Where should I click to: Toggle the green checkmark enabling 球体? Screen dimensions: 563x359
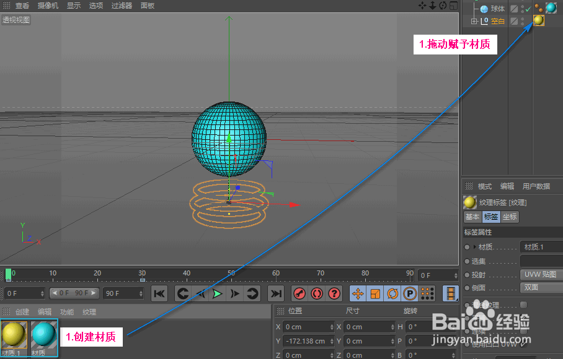coord(528,9)
